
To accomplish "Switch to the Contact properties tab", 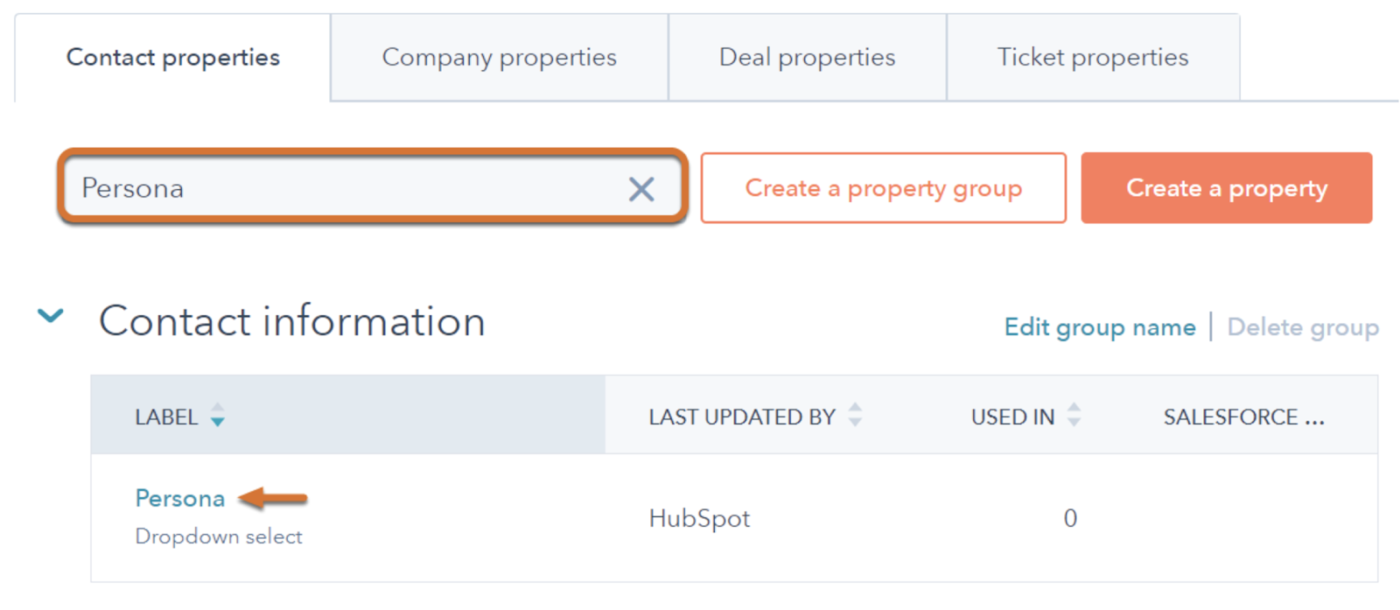I will point(173,58).
